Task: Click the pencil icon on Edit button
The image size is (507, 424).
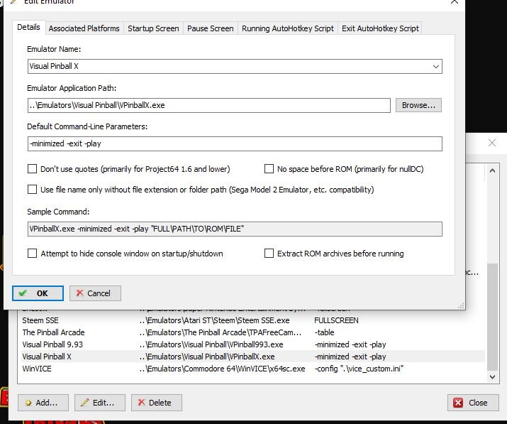Action: (x=84, y=403)
